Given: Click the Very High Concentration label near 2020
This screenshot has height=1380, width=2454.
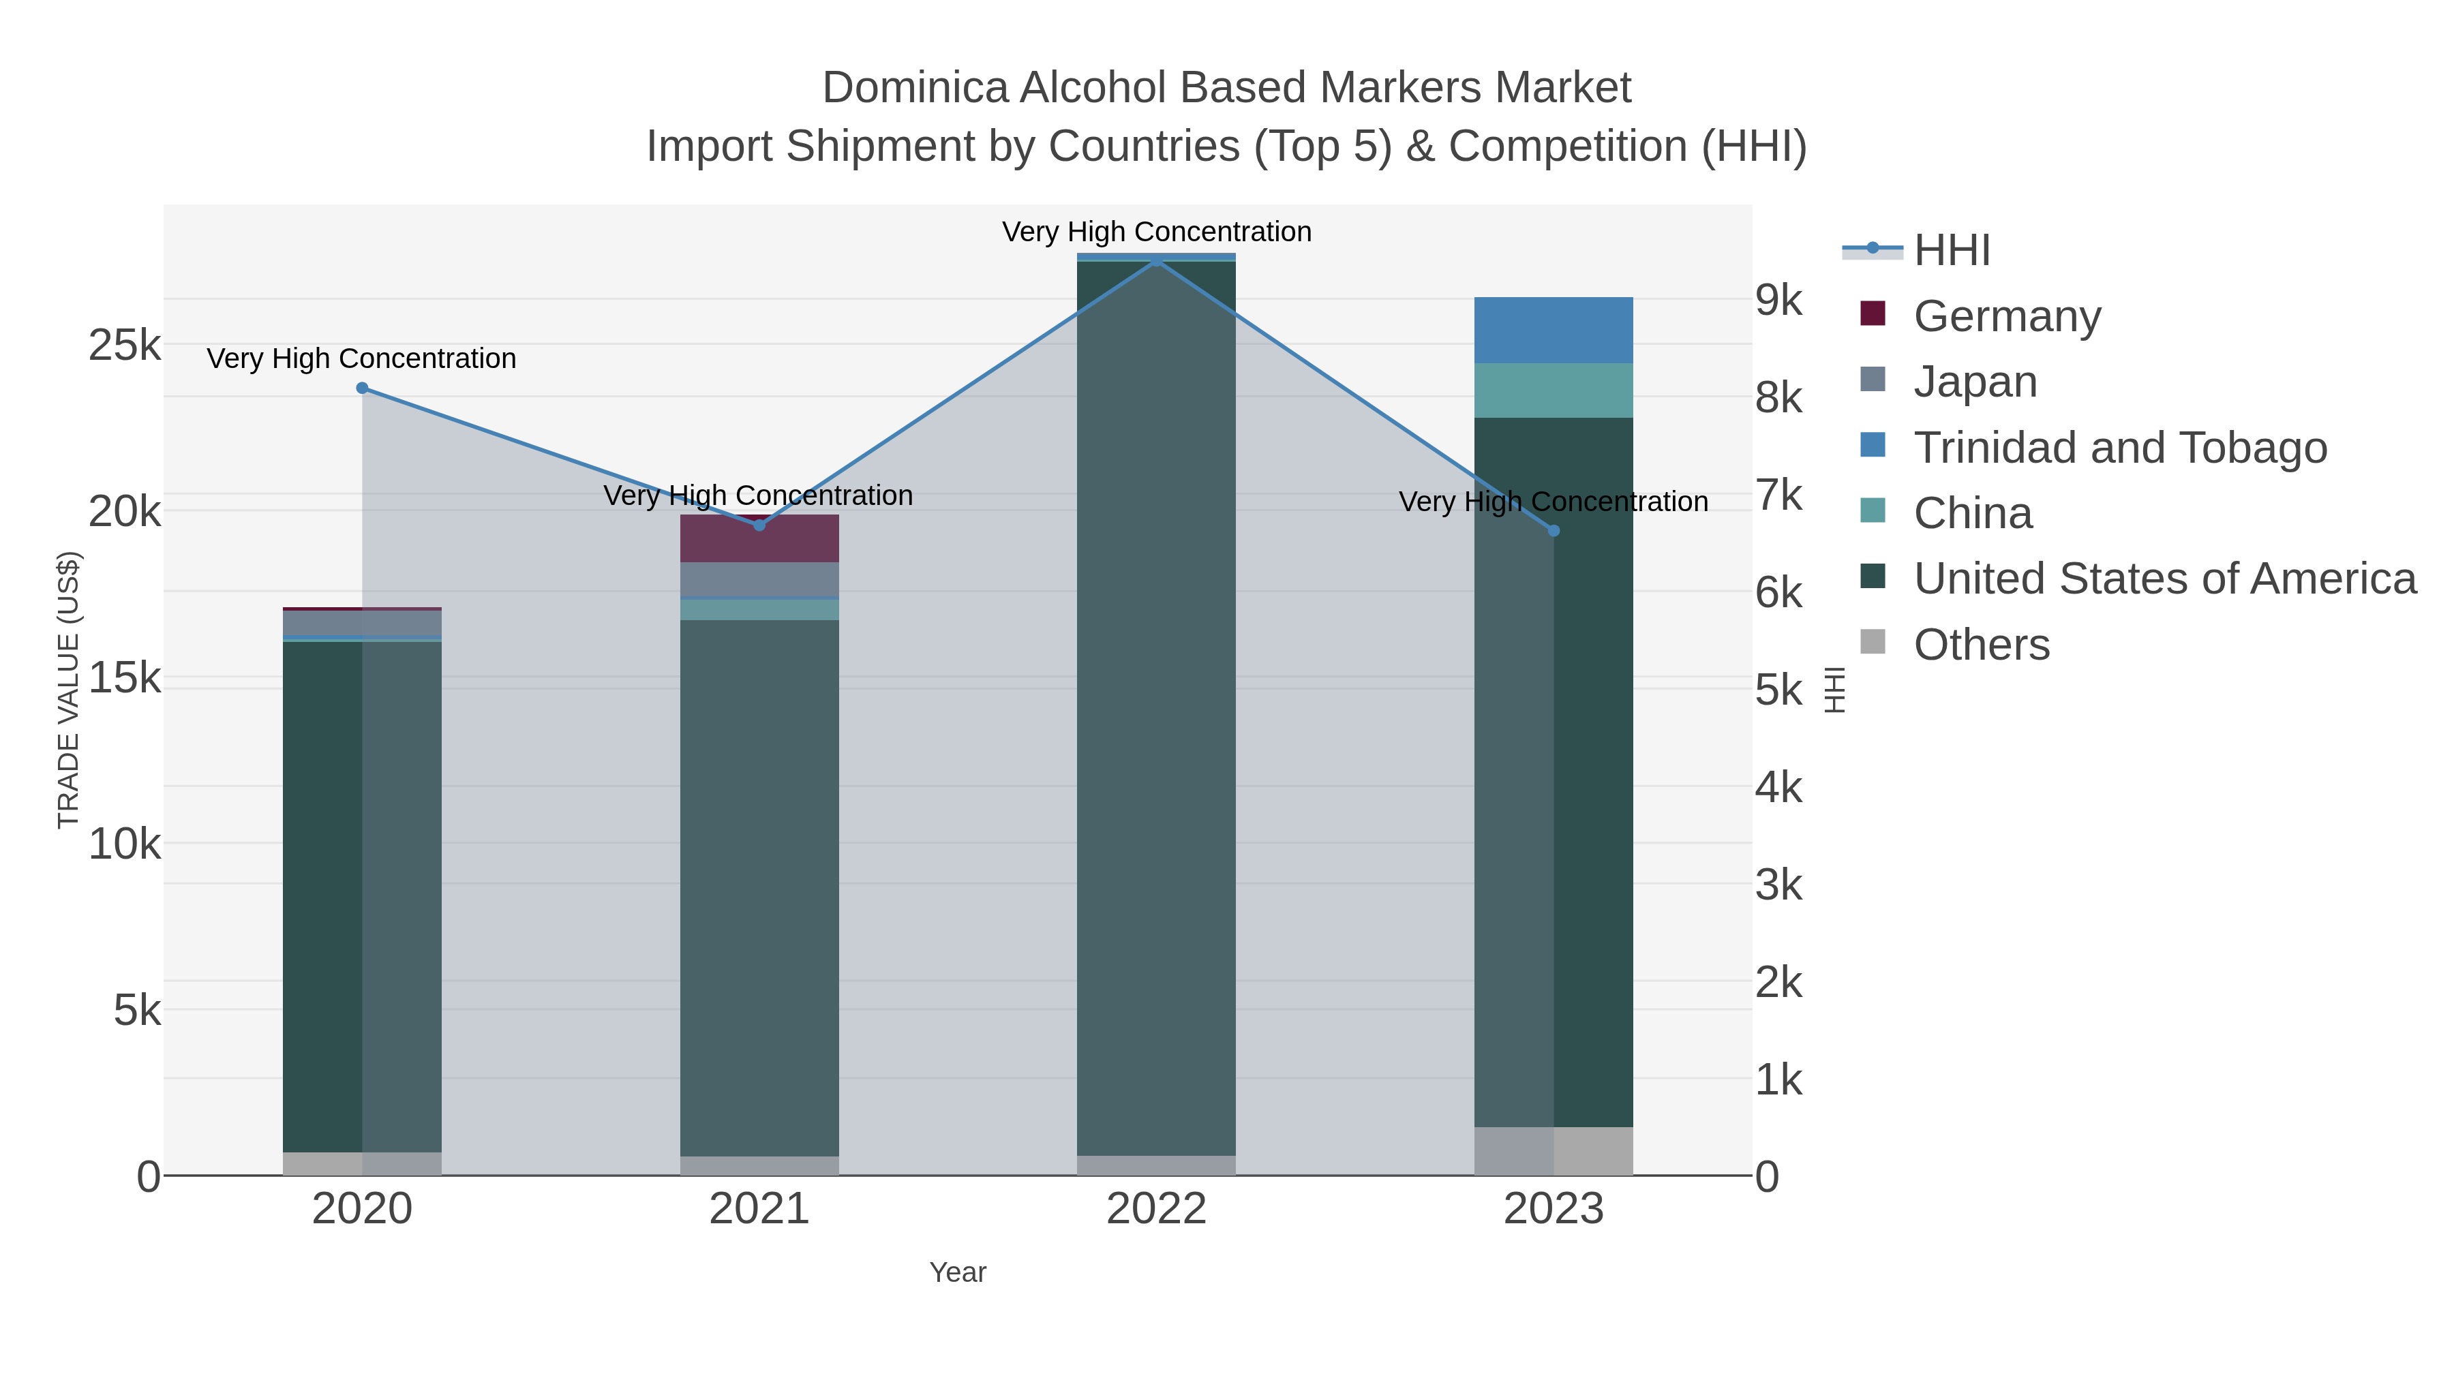Looking at the screenshot, I should [362, 358].
